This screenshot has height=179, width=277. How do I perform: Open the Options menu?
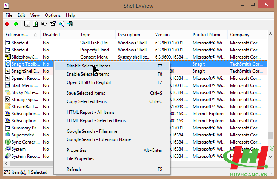click(x=53, y=15)
